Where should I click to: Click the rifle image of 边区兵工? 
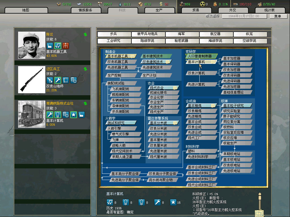click(x=30, y=80)
